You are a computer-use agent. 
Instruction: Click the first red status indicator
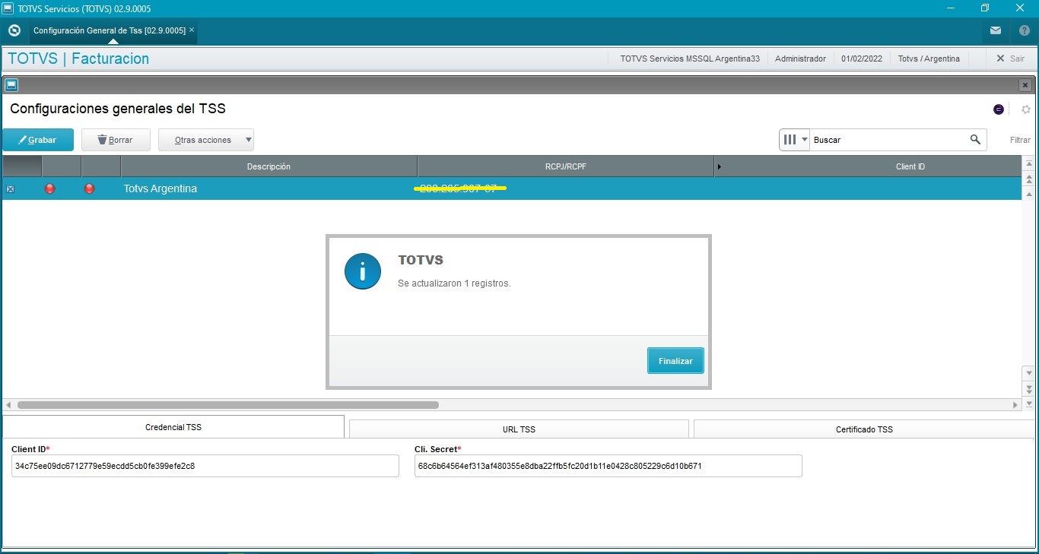click(50, 188)
